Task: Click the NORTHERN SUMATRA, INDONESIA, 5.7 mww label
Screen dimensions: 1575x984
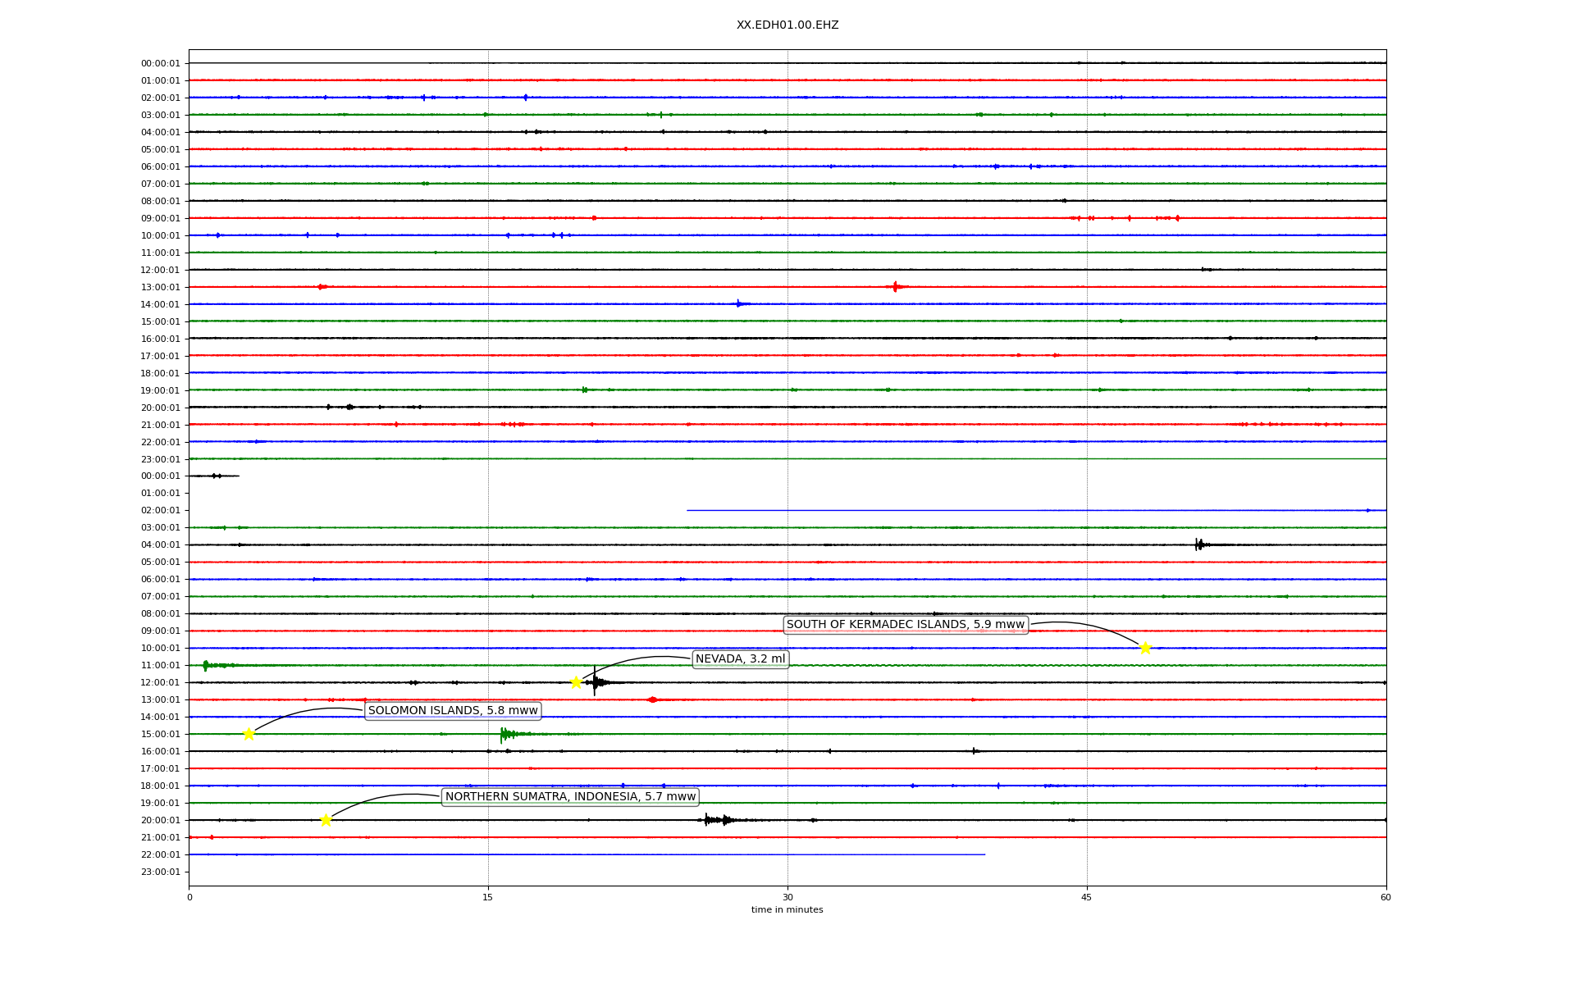Action: (x=570, y=797)
